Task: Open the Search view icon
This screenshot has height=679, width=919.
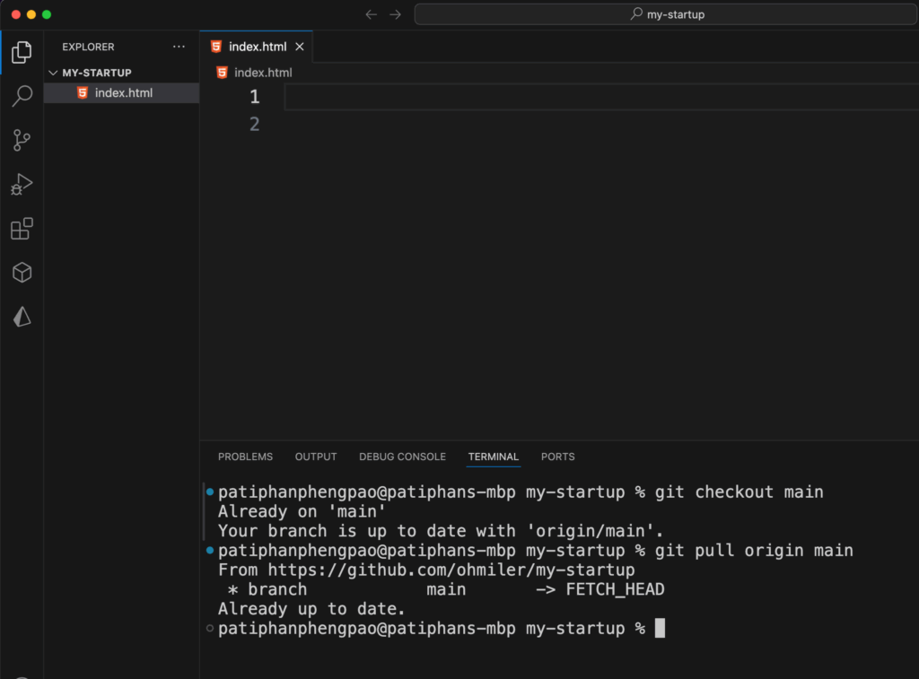Action: pos(22,96)
